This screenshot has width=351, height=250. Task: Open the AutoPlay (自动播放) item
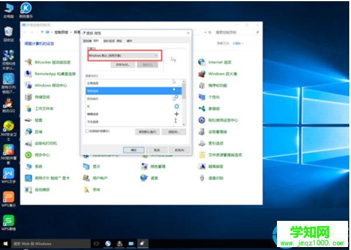[x=37, y=190]
